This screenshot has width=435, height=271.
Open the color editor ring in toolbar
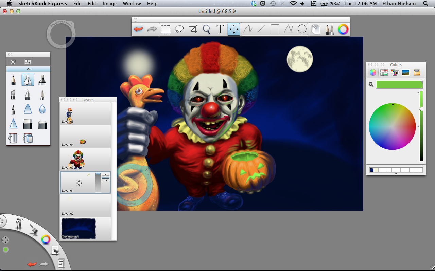(343, 29)
